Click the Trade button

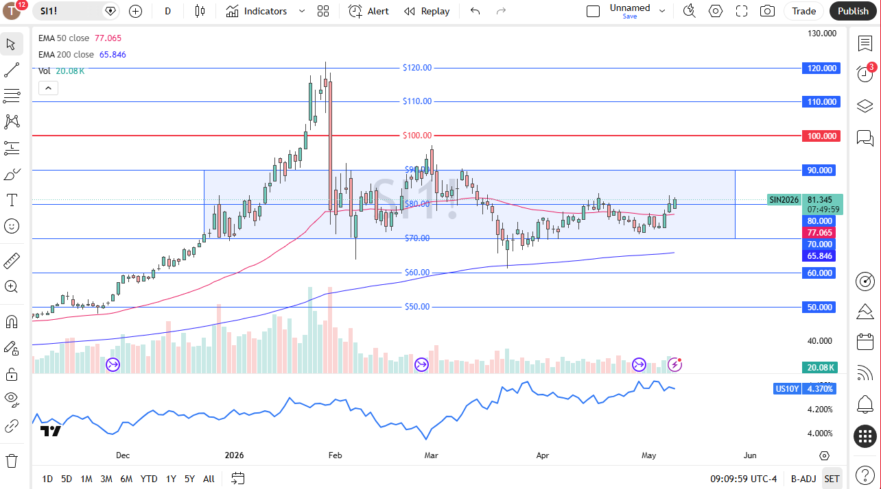point(804,11)
